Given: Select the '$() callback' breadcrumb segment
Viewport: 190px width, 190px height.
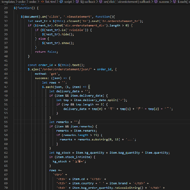Looking at the screenshot, I should (88, 2).
